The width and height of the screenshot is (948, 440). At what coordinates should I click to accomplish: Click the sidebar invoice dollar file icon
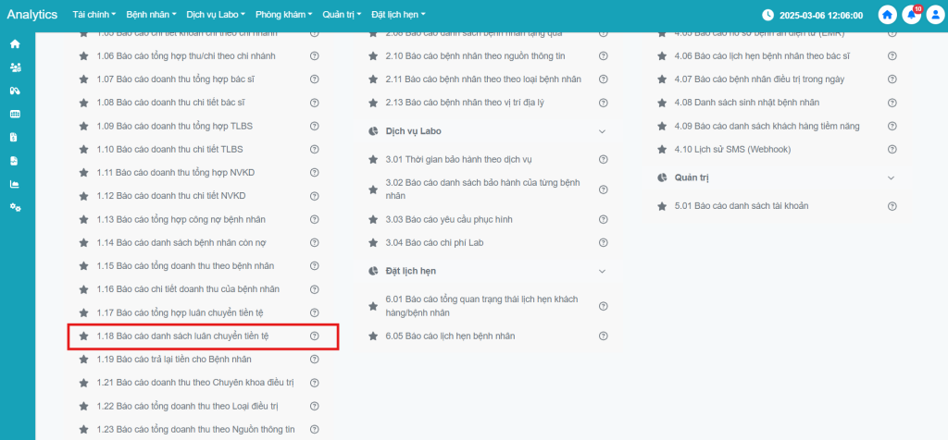pyautogui.click(x=15, y=137)
